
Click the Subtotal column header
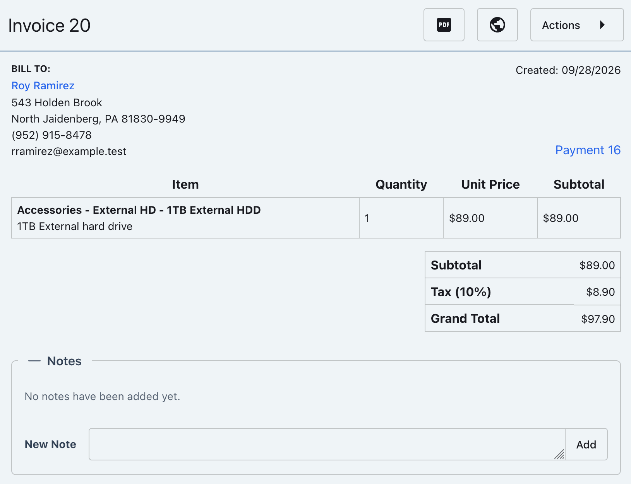tap(579, 184)
